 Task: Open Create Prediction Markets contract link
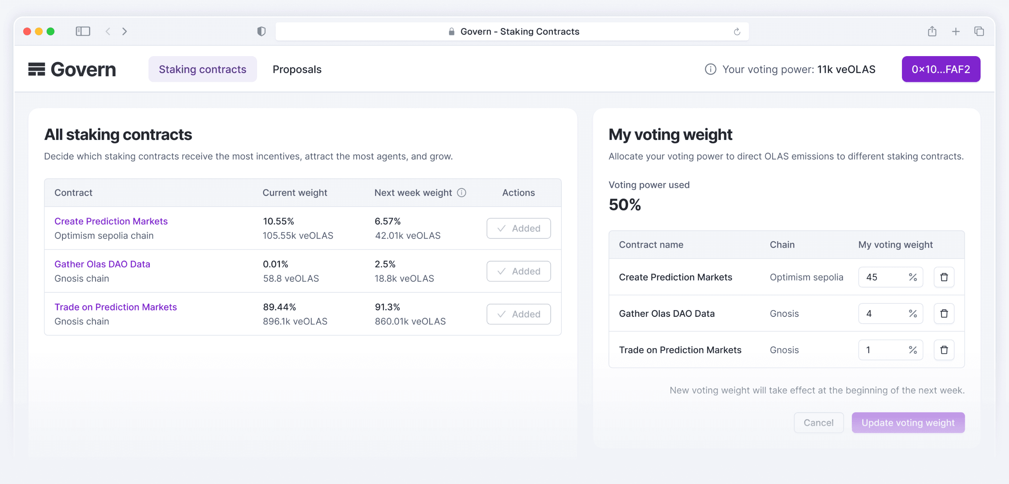(111, 221)
